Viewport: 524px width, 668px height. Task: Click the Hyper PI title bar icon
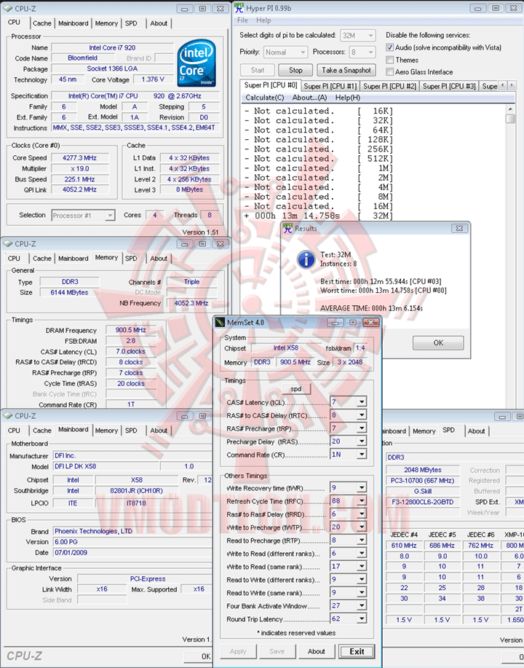click(239, 8)
